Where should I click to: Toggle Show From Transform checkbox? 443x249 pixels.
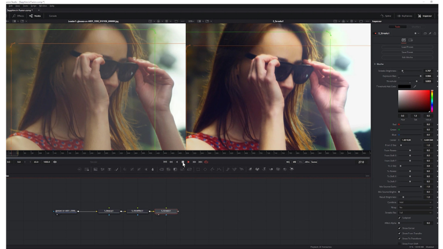(399, 233)
